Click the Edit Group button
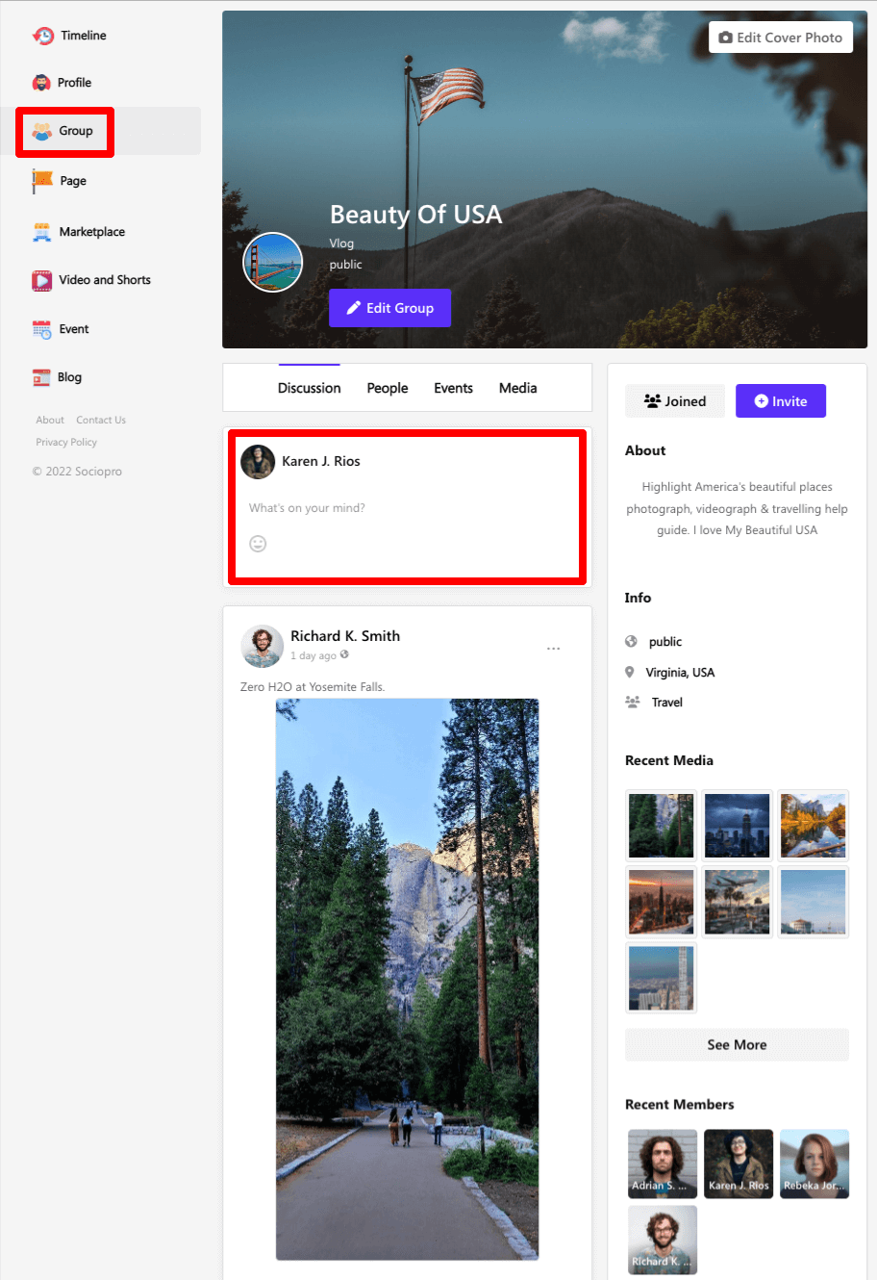877x1280 pixels. (x=389, y=308)
